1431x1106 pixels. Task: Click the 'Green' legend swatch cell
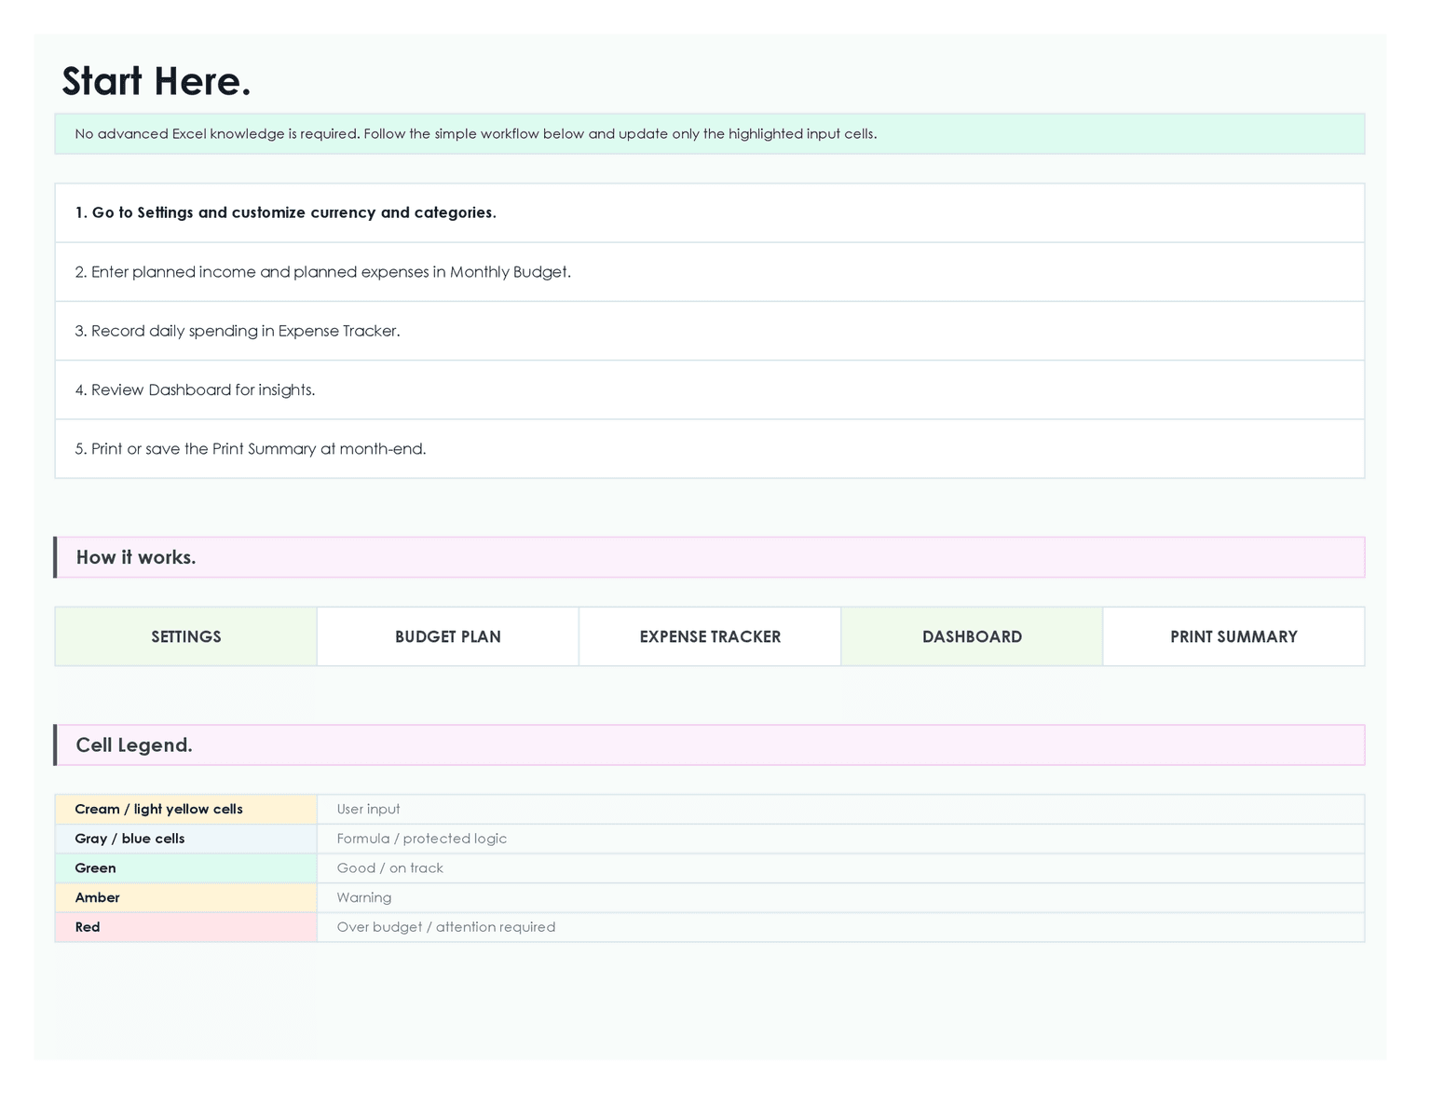[186, 867]
